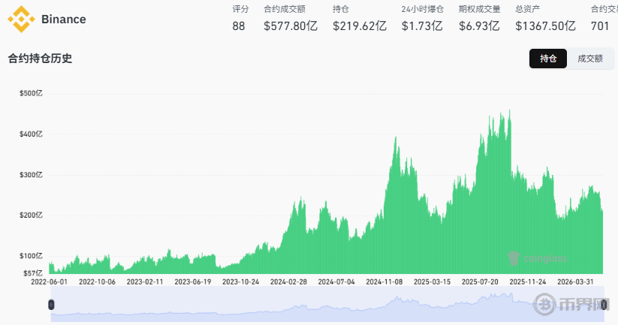Switch to the 成交额 tab
618x325 pixels.
coord(590,59)
